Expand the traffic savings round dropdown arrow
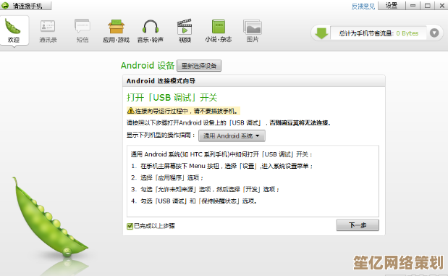The height and width of the screenshot is (276, 448). click(434, 33)
